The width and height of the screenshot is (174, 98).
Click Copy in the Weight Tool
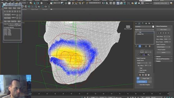(5, 21)
